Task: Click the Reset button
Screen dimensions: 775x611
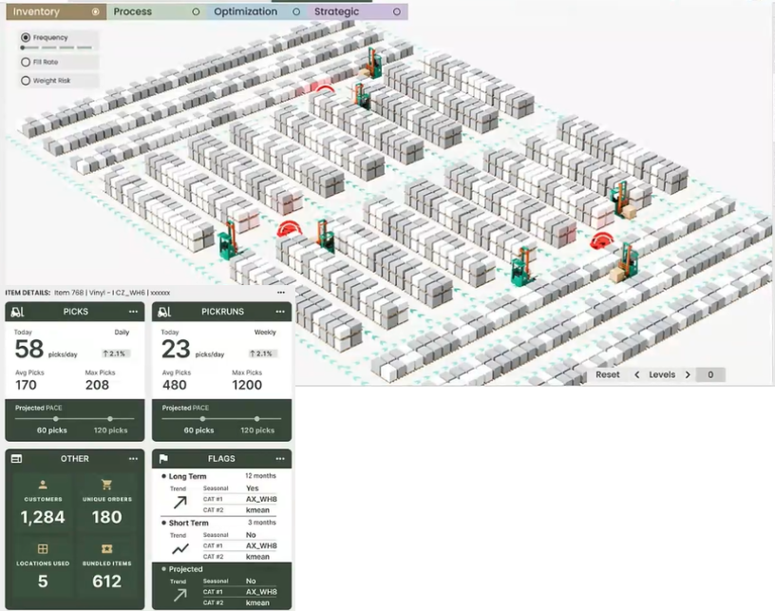Action: (608, 375)
